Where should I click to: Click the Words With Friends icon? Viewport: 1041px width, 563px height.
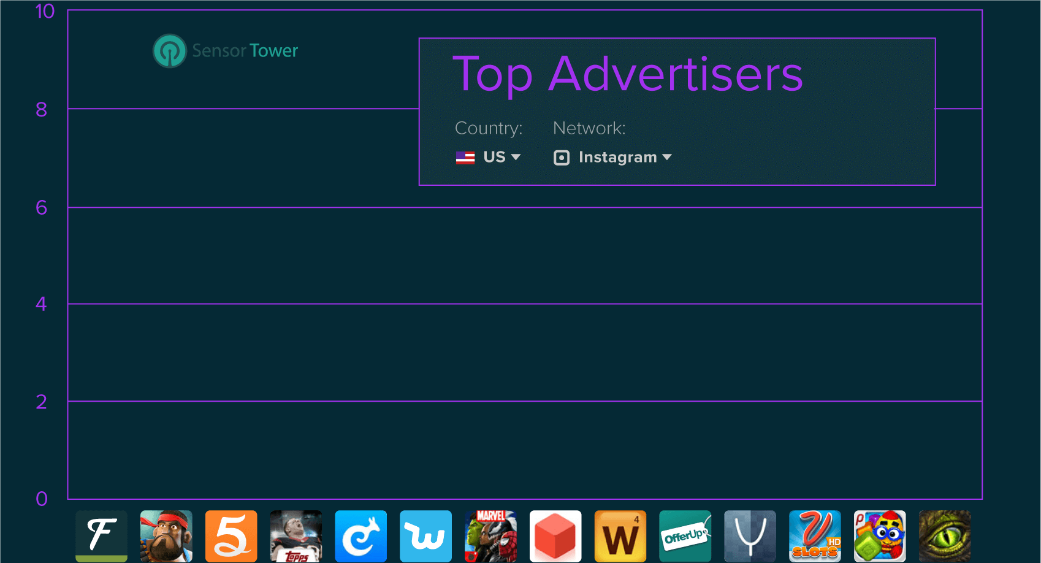click(x=620, y=536)
